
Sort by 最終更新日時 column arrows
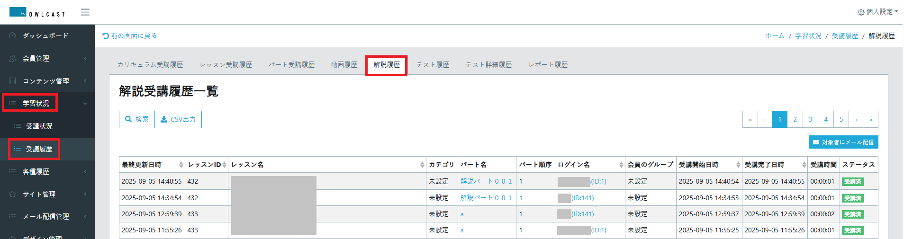point(181,165)
